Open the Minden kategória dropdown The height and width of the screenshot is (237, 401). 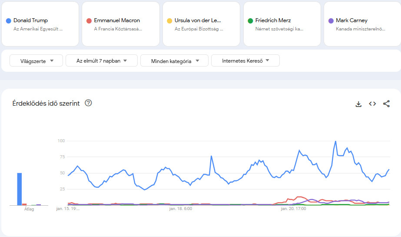click(x=174, y=61)
